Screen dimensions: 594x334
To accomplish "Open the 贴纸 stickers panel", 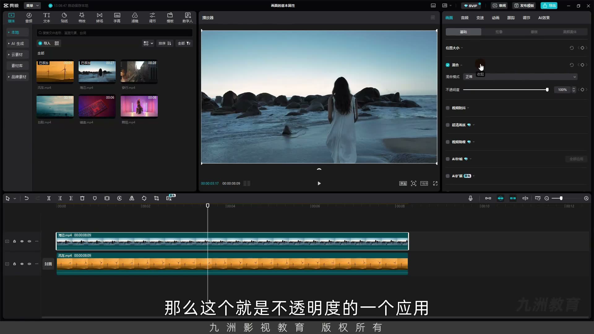I will click(64, 18).
